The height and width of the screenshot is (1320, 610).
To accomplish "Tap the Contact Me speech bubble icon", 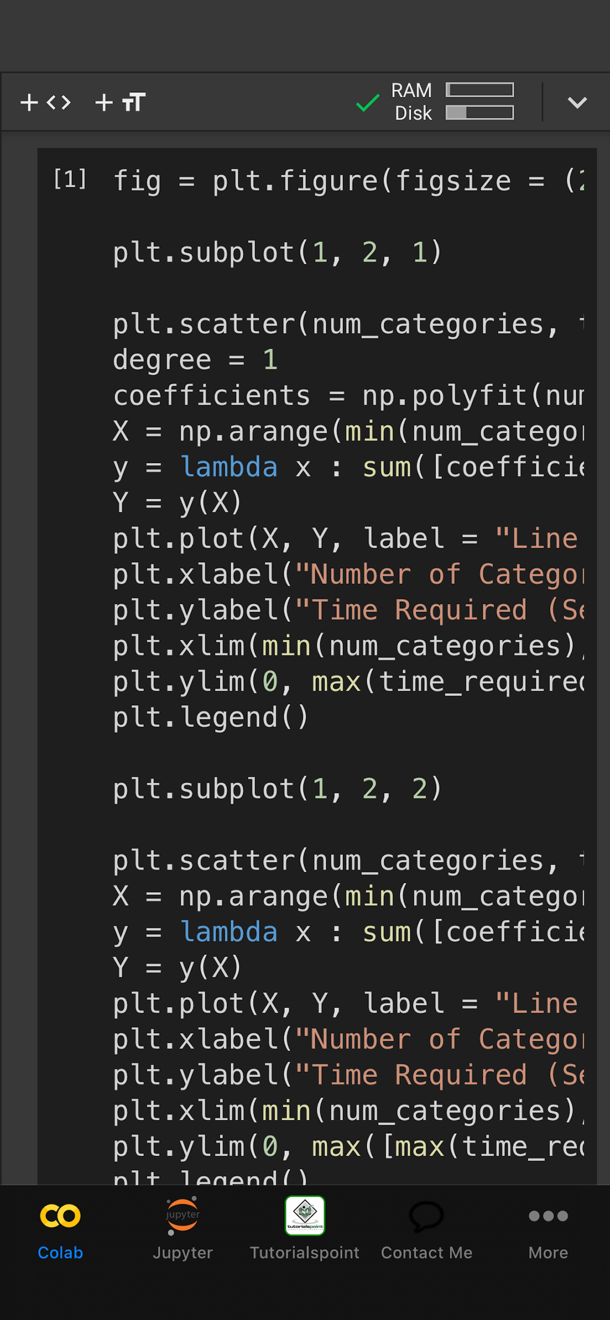I will tap(426, 1216).
